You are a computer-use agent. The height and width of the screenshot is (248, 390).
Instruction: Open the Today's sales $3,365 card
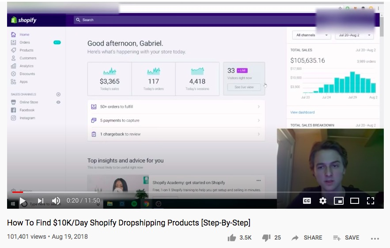[110, 79]
